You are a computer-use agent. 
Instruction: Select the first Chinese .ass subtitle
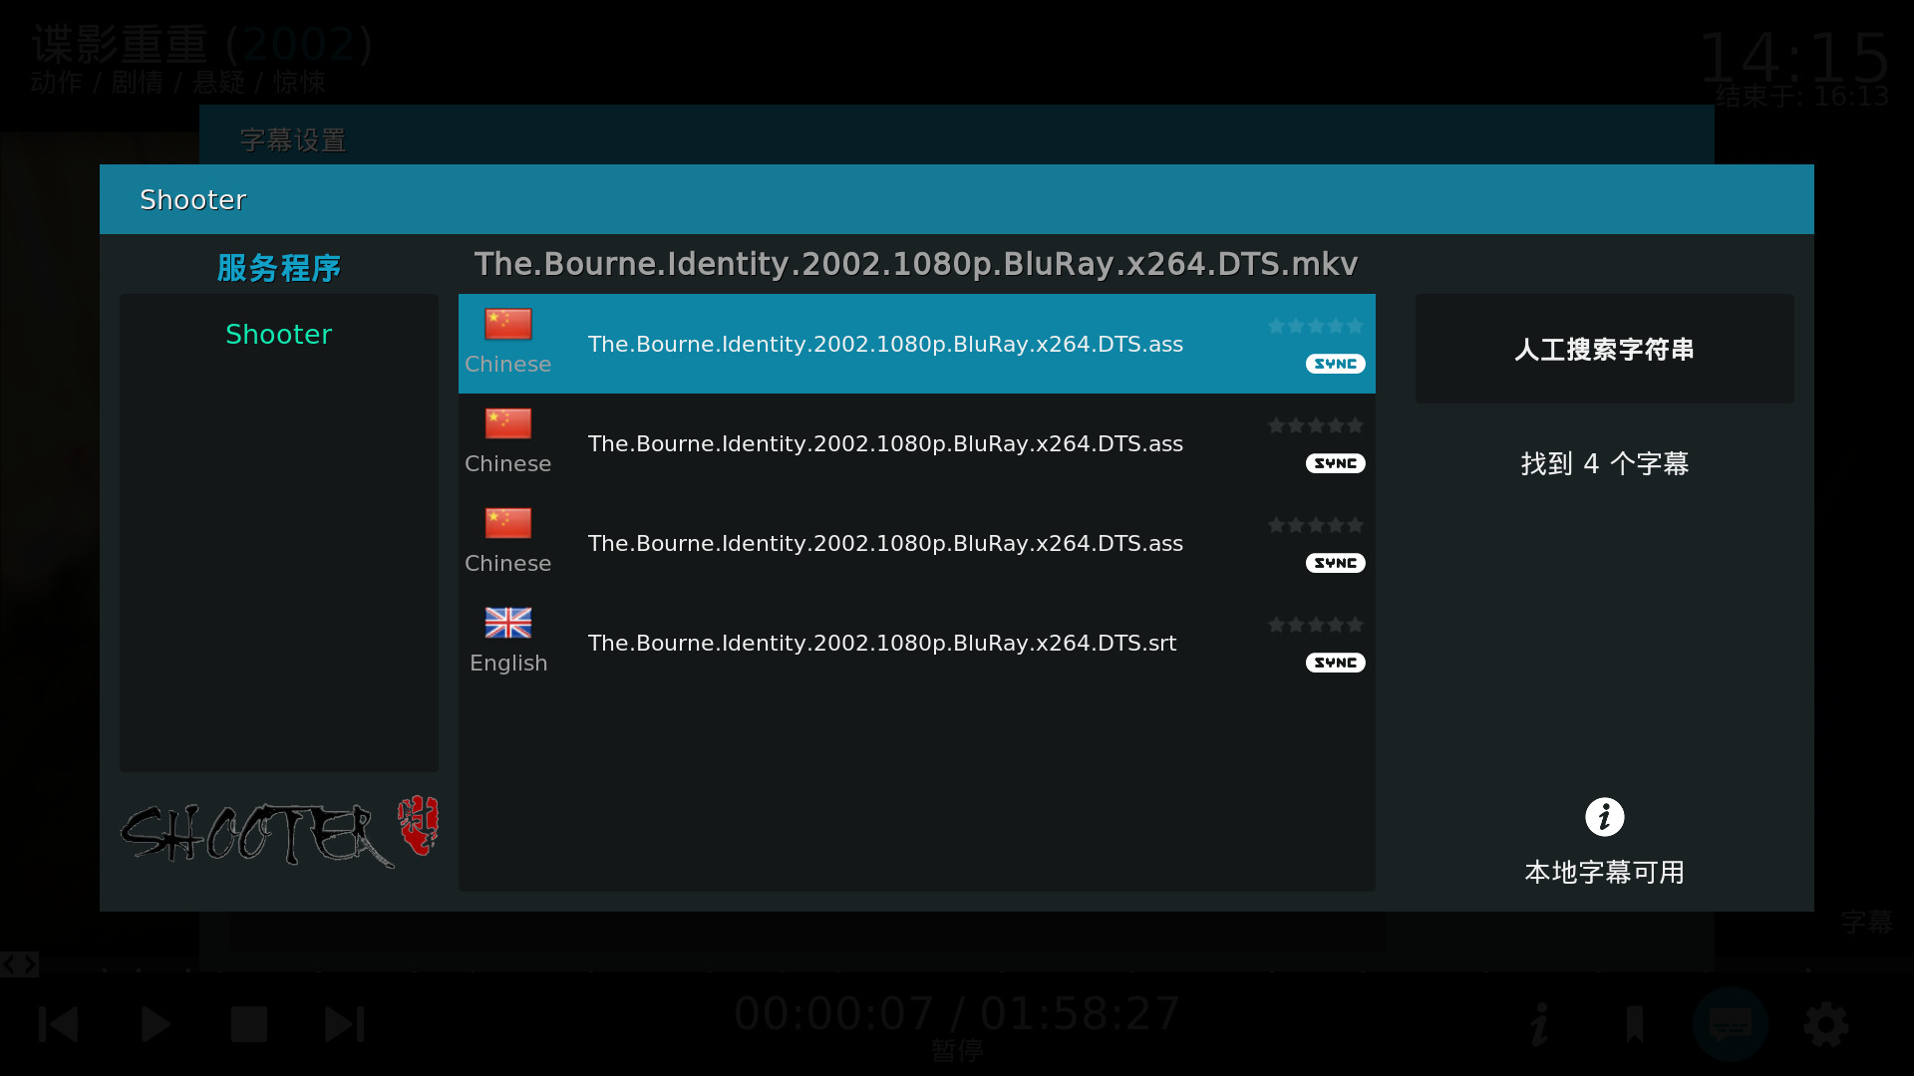tap(885, 344)
